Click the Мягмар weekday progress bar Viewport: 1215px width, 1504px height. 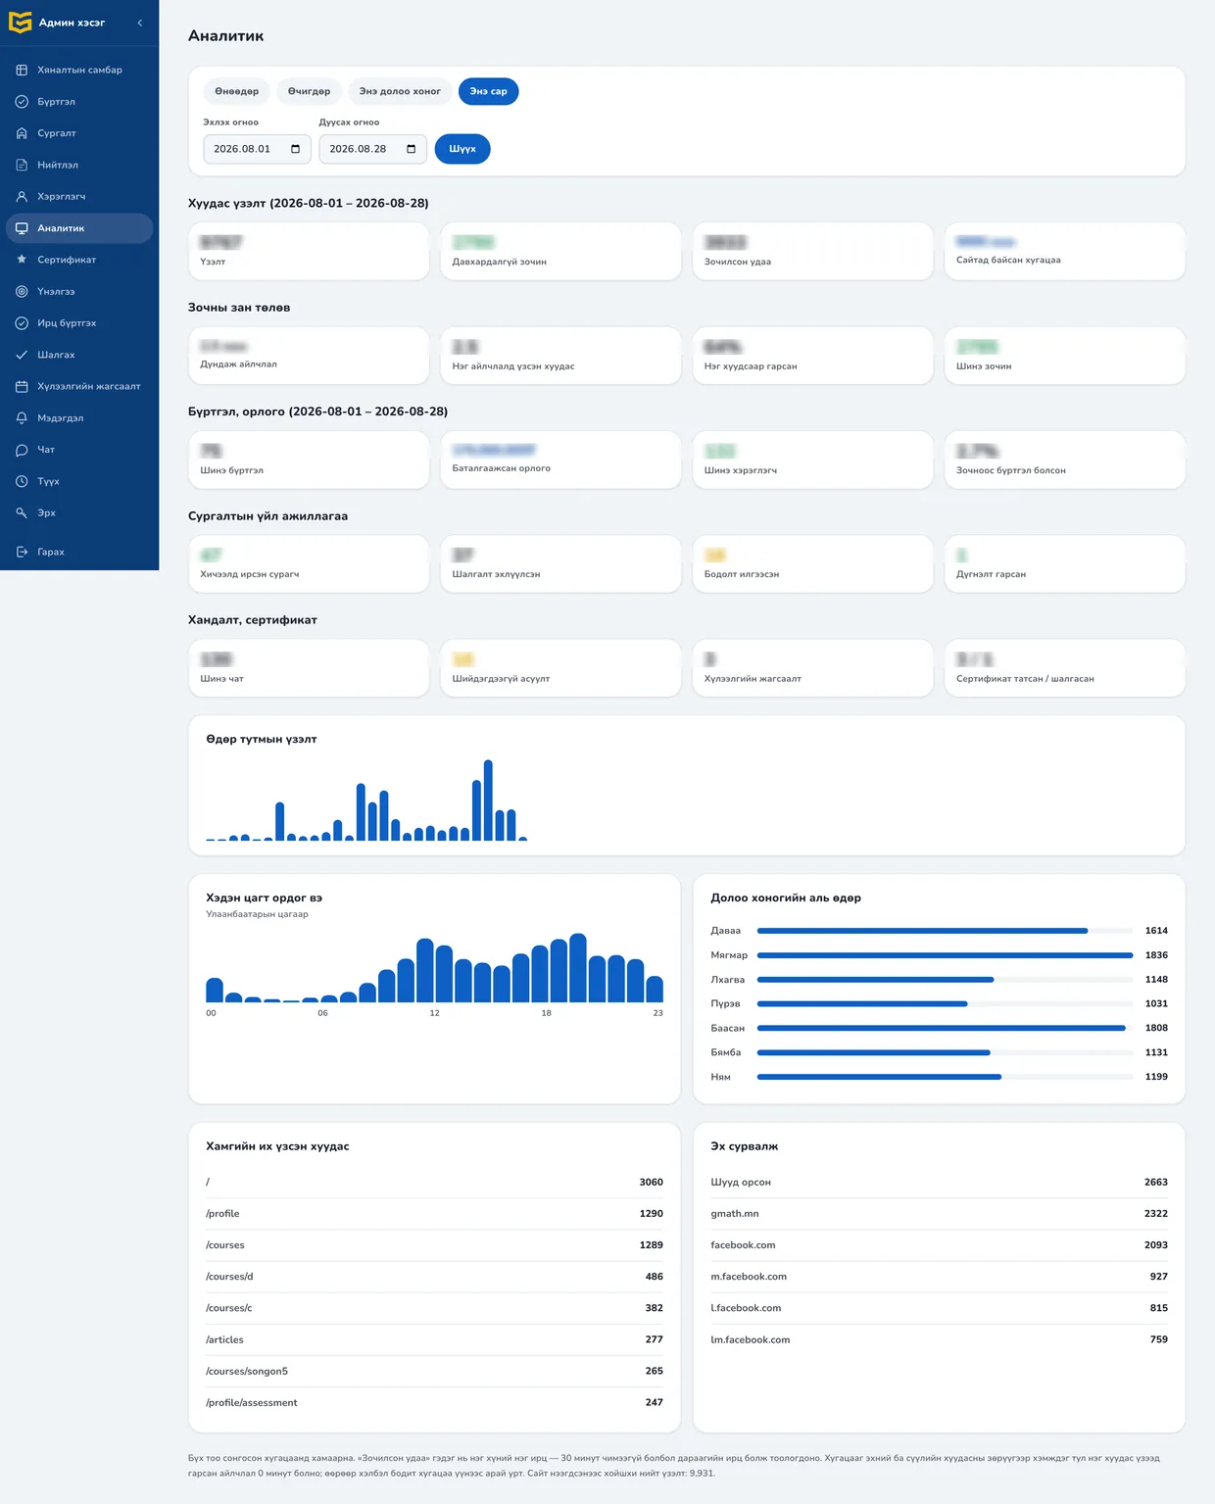point(946,955)
